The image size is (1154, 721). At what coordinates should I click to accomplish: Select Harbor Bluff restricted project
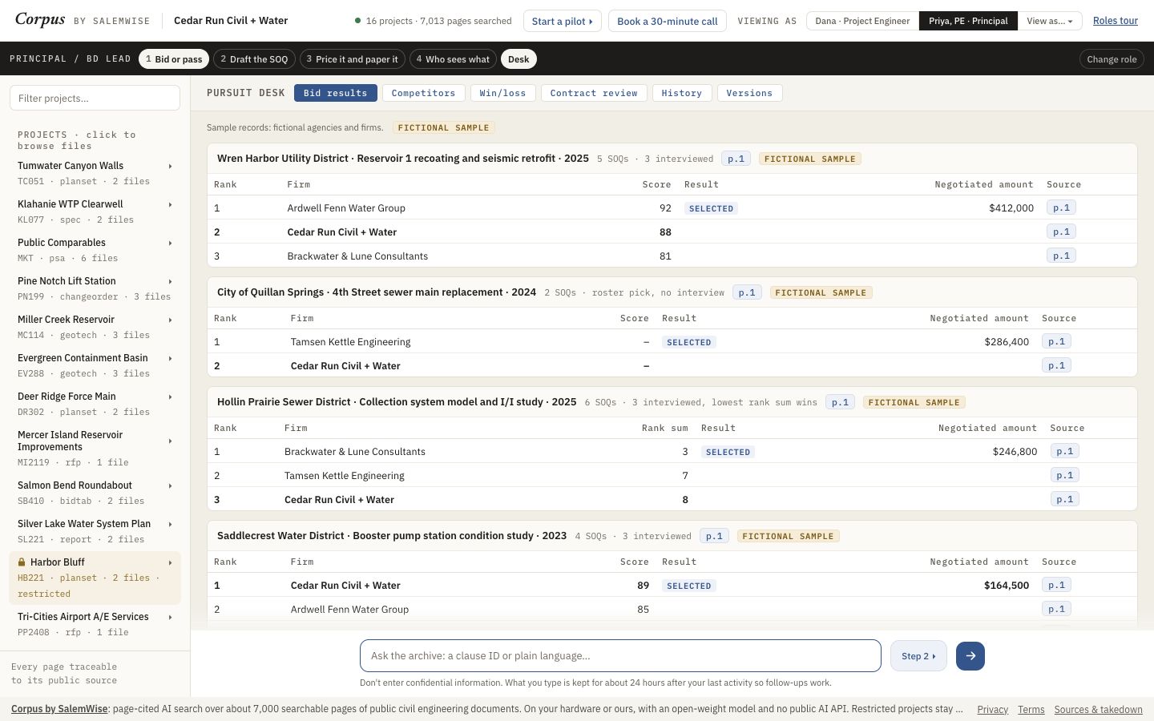[95, 578]
